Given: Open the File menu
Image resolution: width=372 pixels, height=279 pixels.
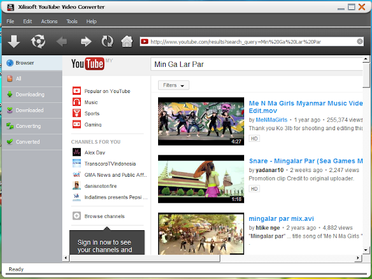Looking at the screenshot, I should tap(10, 22).
